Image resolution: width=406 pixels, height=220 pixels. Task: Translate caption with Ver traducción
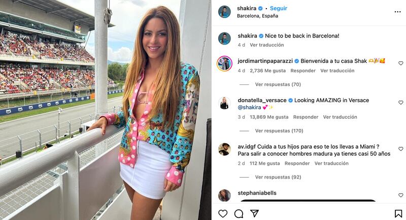[x=267, y=45]
